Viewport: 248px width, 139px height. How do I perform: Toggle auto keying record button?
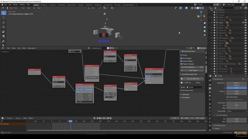[x=95, y=118]
